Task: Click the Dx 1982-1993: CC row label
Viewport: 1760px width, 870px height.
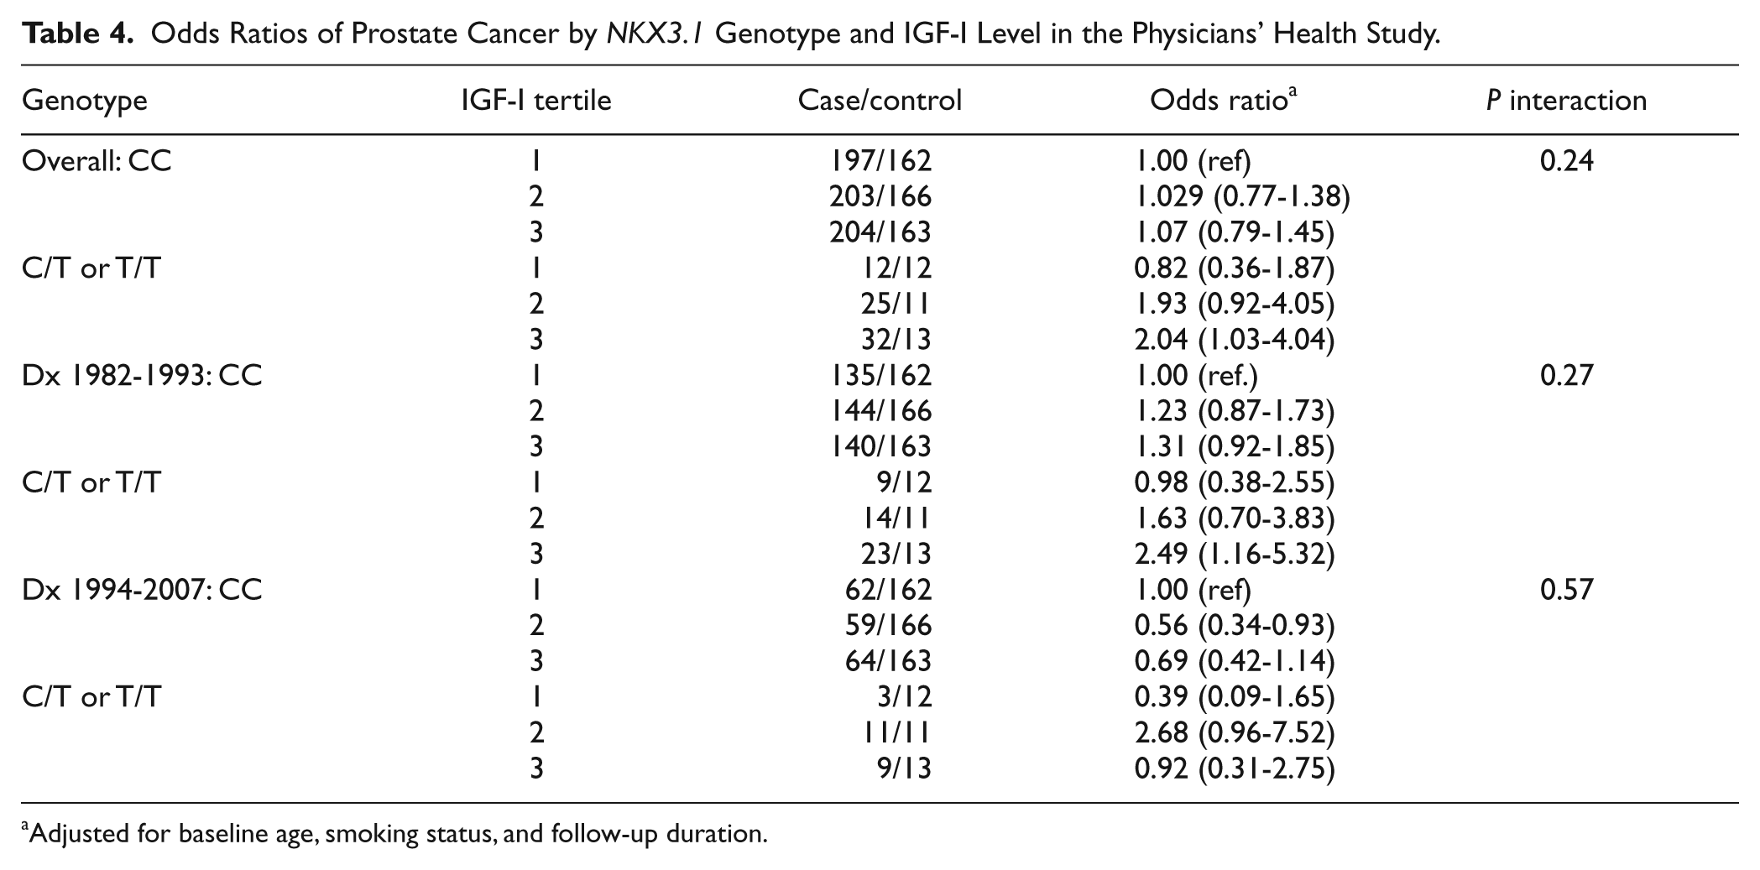Action: pos(142,374)
